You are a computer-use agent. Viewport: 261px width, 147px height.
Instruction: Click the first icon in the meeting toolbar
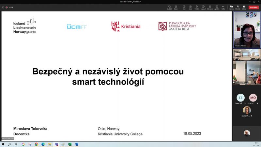(170, 7)
